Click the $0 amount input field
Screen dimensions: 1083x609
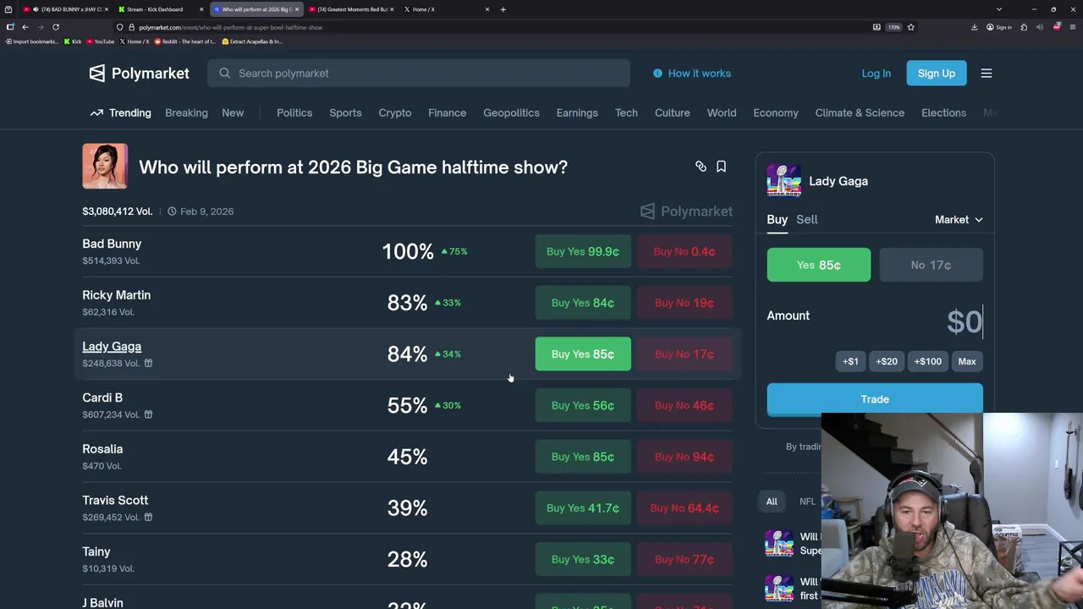(964, 321)
